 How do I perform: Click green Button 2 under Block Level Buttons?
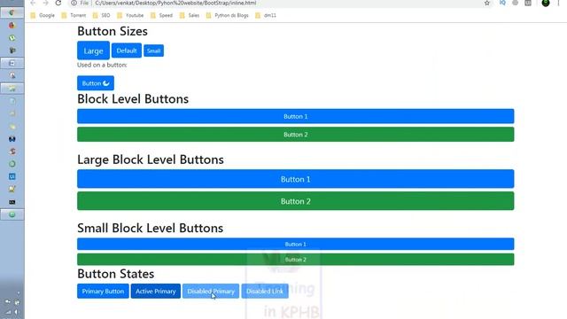tap(295, 135)
